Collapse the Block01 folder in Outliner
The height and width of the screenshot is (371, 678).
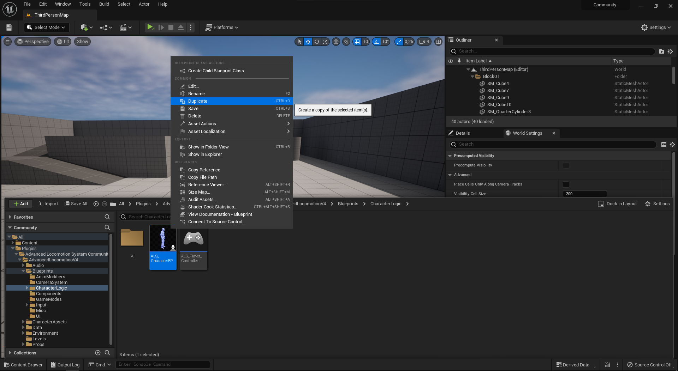tap(472, 77)
